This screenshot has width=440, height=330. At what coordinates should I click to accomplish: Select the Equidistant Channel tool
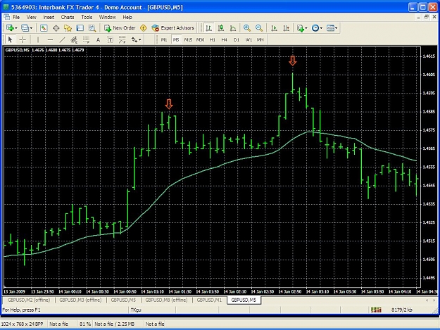pos(74,40)
